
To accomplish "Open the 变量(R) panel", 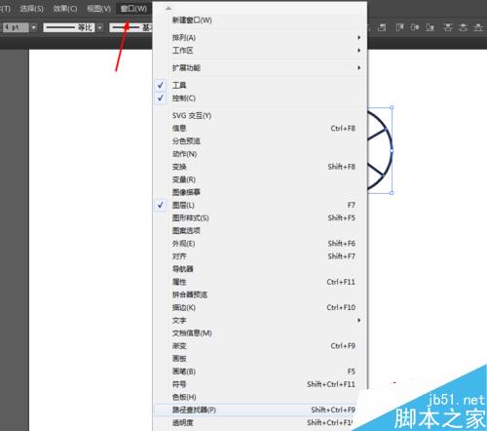I will (260, 179).
